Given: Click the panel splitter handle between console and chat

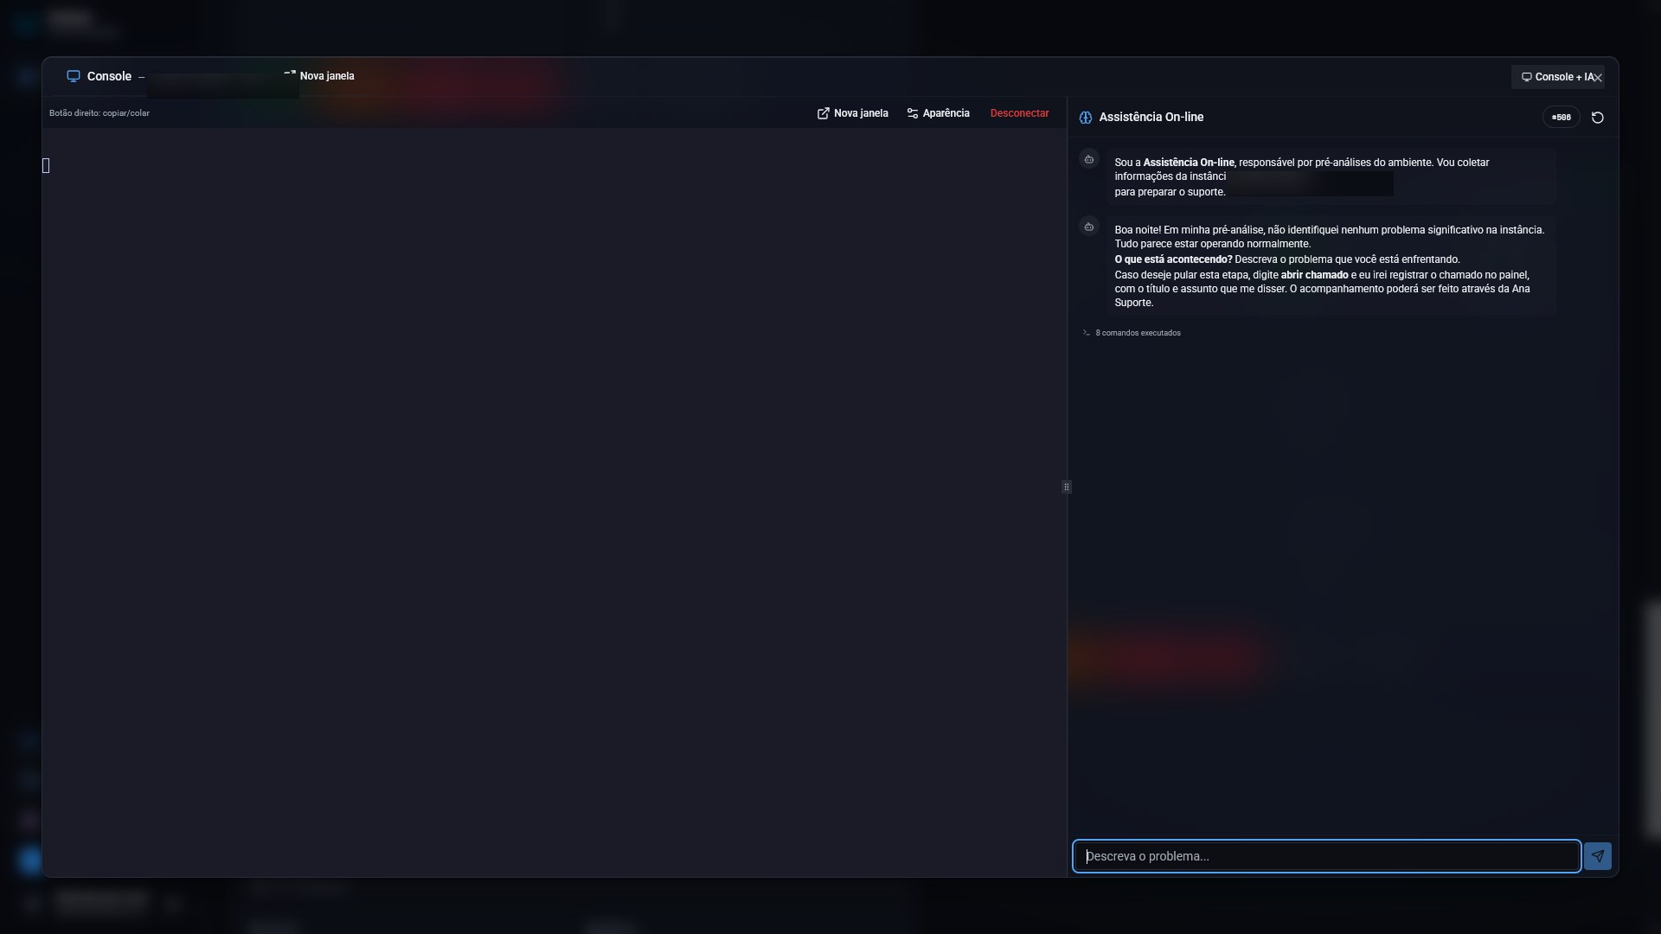Looking at the screenshot, I should [x=1067, y=487].
